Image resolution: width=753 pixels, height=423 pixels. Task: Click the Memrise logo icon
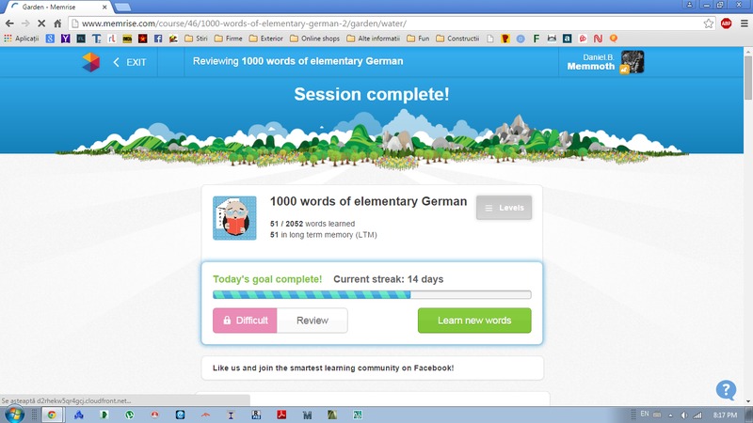click(90, 62)
